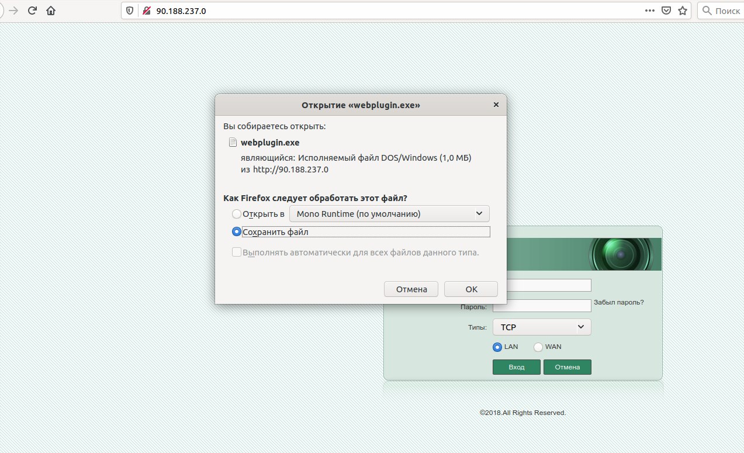Choose the WAN radio button
This screenshot has width=744, height=453.
(538, 347)
